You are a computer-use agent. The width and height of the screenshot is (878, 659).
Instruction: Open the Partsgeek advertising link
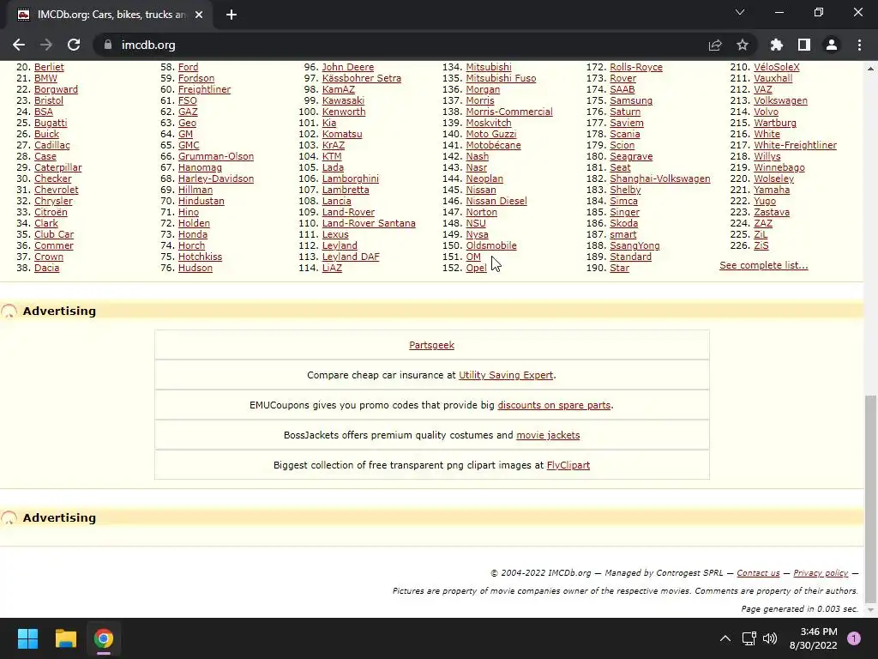[x=432, y=345]
